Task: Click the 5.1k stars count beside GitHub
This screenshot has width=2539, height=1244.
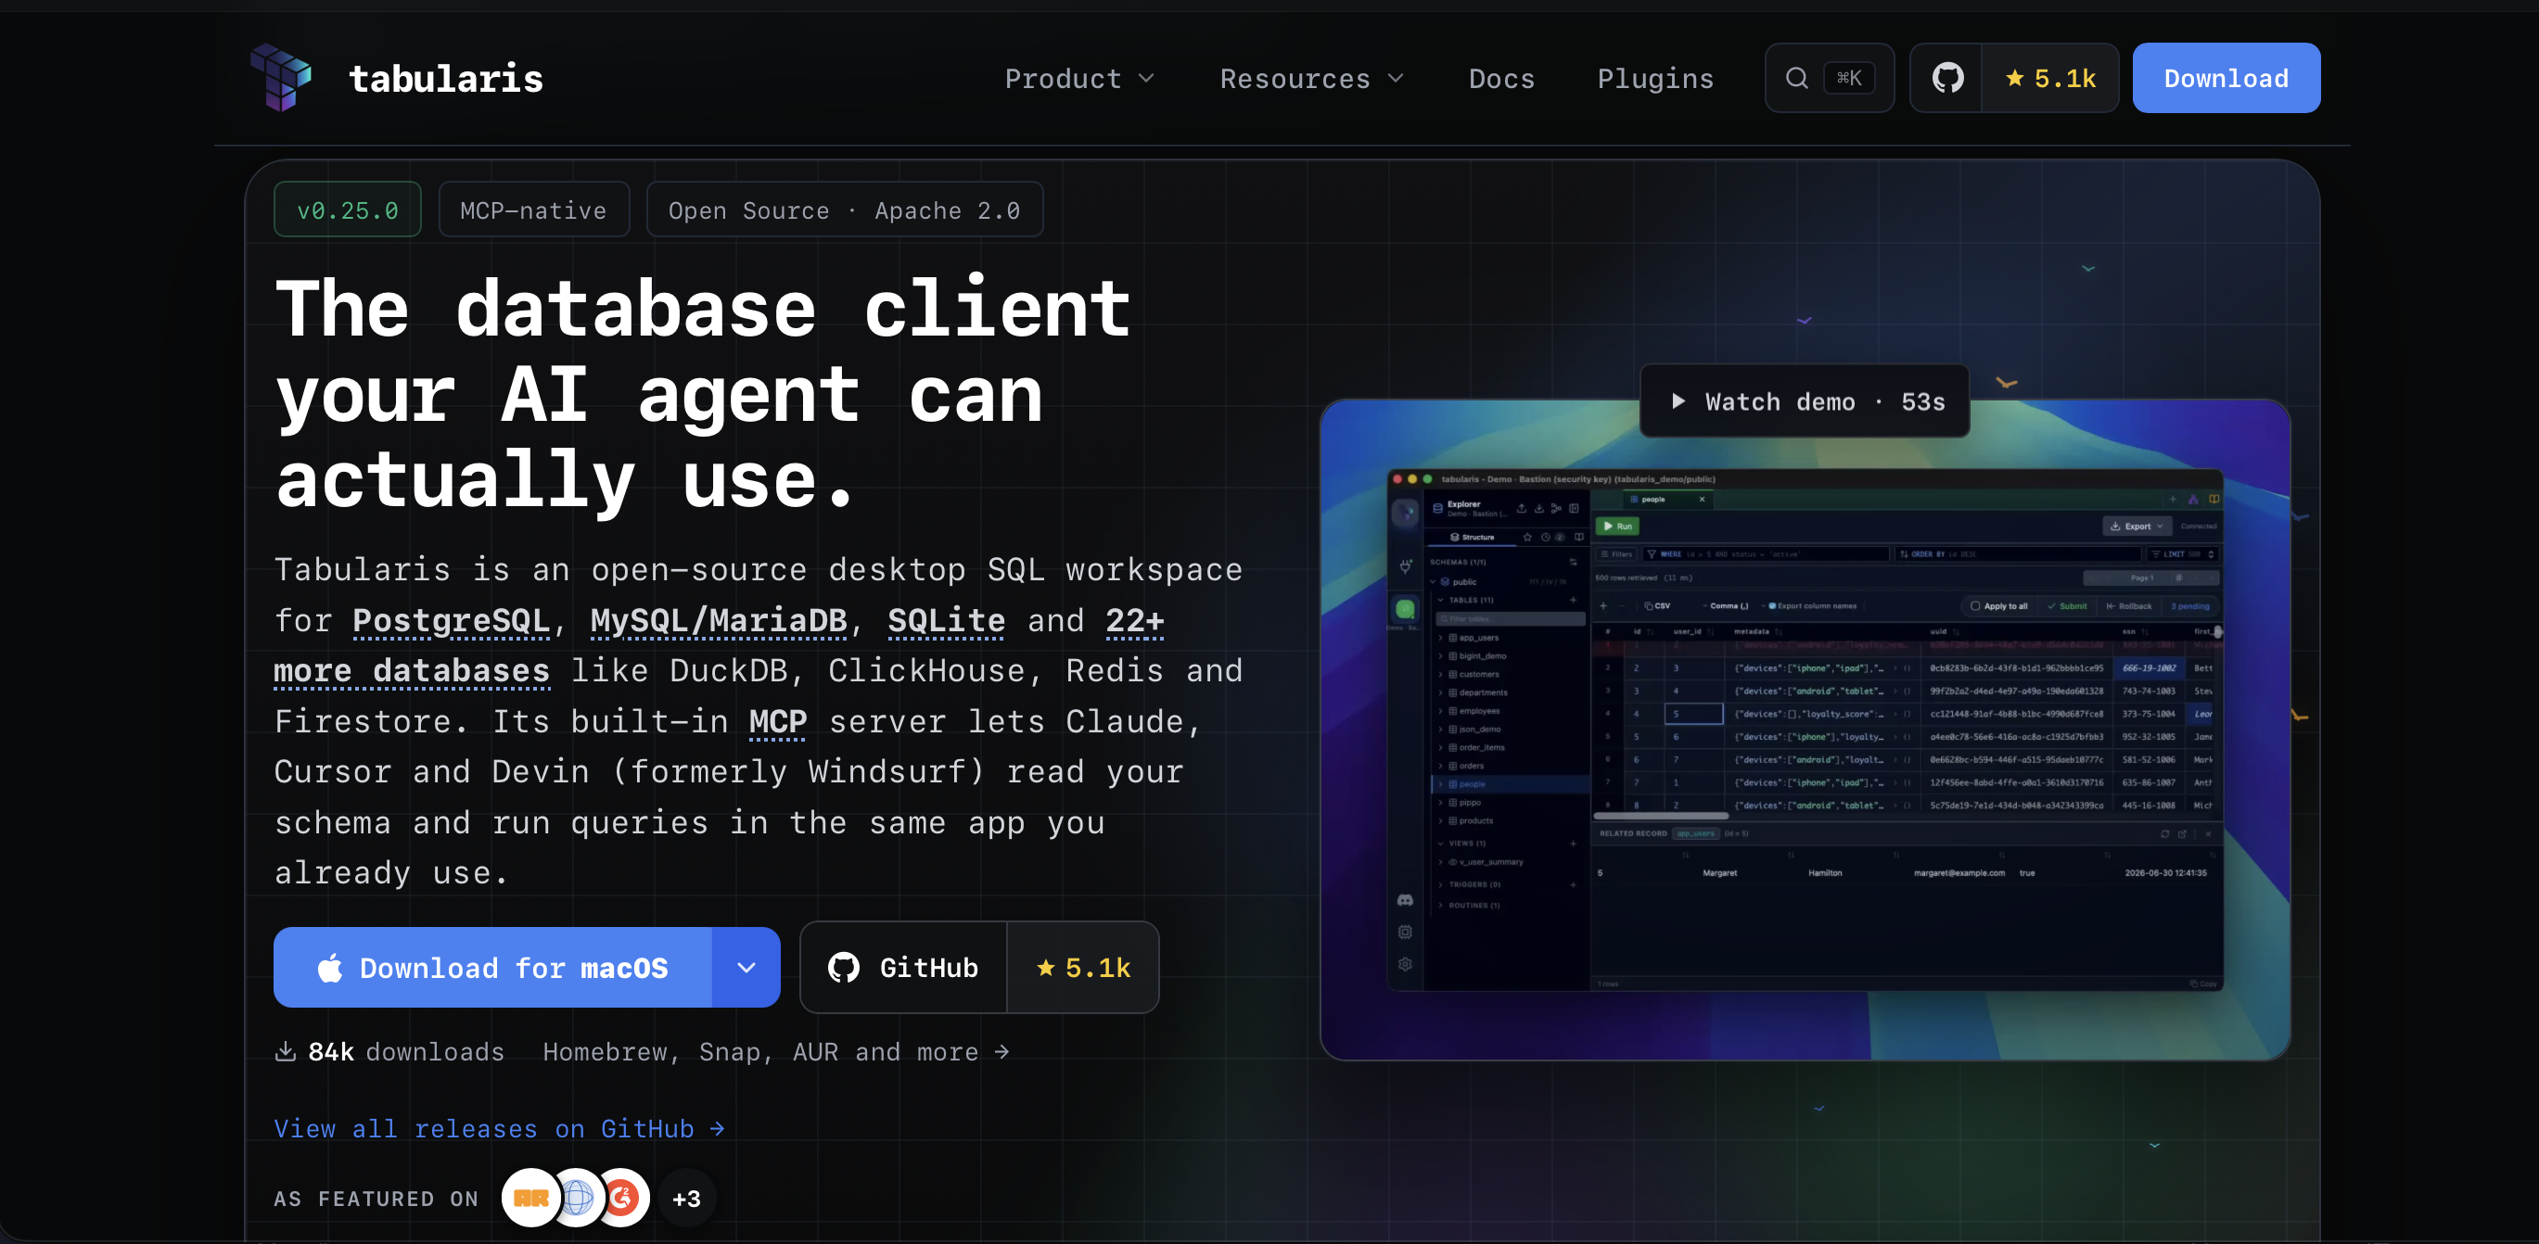Action: (x=1083, y=967)
